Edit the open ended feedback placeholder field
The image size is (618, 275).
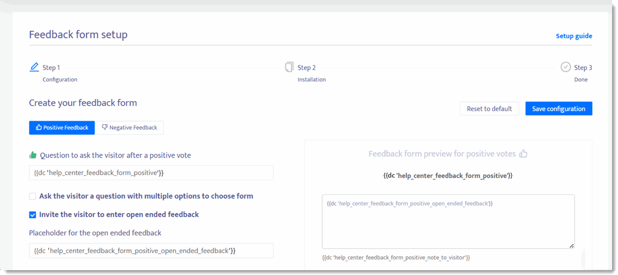click(x=151, y=250)
